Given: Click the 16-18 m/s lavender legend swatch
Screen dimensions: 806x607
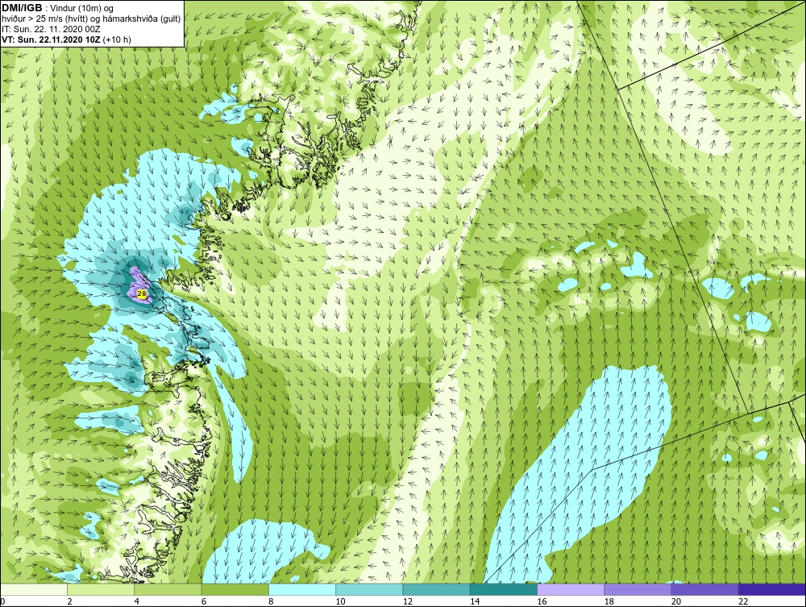Looking at the screenshot, I should click(x=571, y=589).
